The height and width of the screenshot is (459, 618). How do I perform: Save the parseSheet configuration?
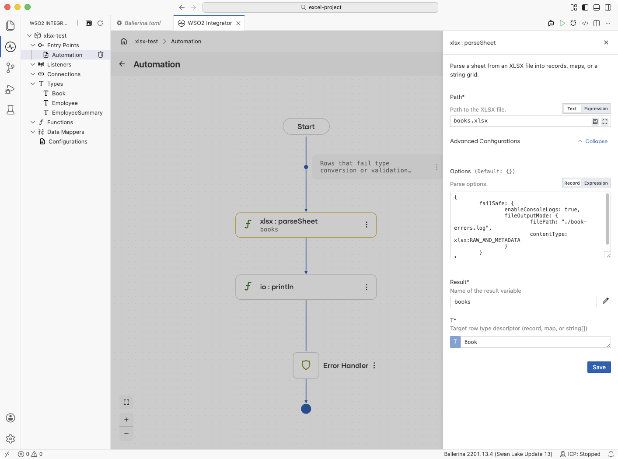(599, 367)
